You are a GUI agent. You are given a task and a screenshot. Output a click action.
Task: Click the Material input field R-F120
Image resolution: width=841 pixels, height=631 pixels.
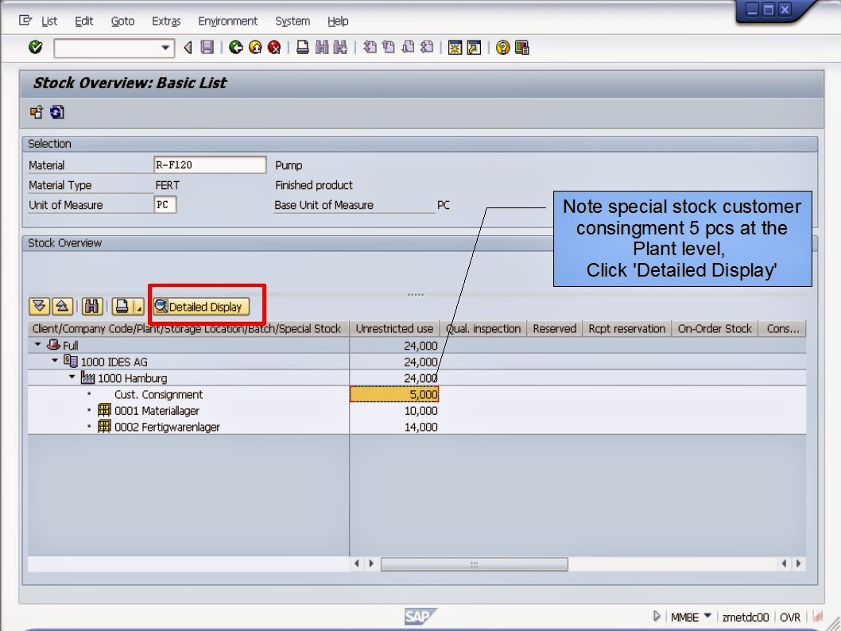[210, 165]
